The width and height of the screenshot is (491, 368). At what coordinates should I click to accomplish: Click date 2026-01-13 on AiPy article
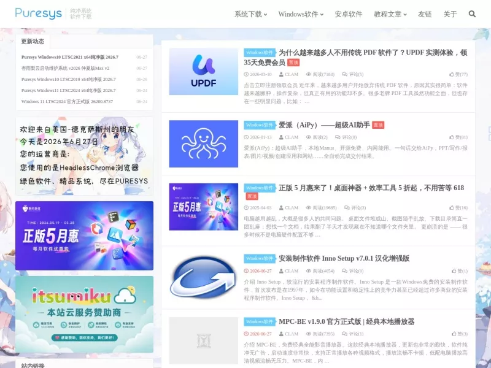pos(258,137)
